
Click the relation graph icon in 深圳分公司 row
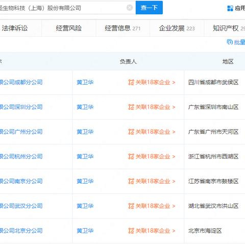click(x=131, y=107)
